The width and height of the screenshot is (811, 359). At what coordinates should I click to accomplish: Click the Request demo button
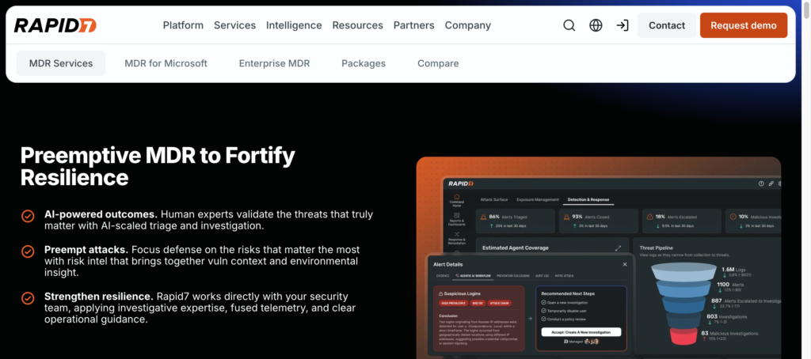point(743,25)
